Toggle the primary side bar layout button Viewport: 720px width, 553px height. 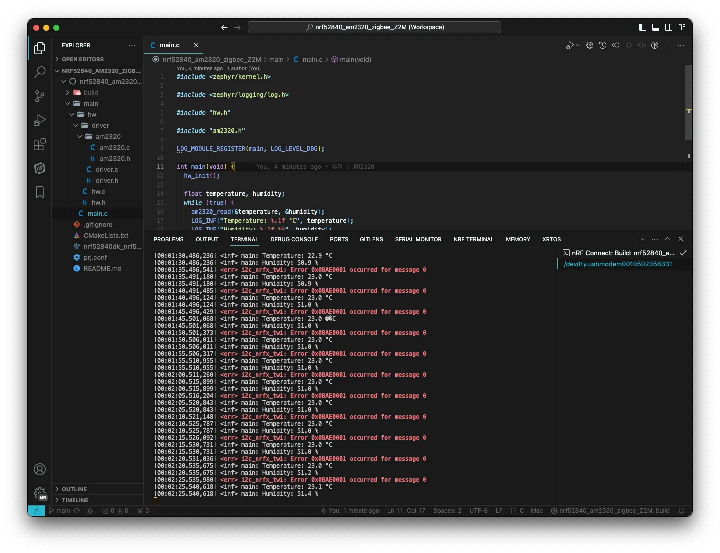pyautogui.click(x=643, y=27)
